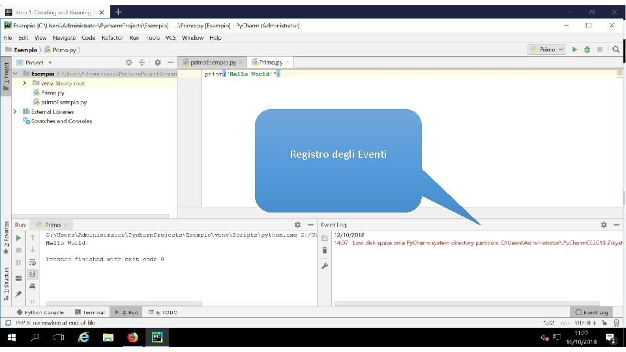Viewport: 626px width, 352px height.
Task: Clear all Event Log entries trash icon
Action: tap(325, 250)
